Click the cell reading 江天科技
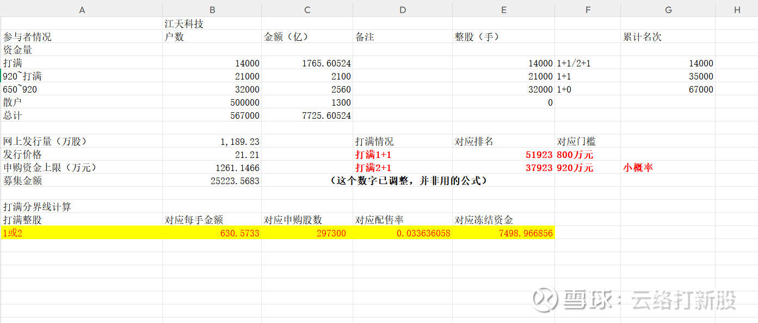Viewport: 758px width, 323px height. click(212, 23)
